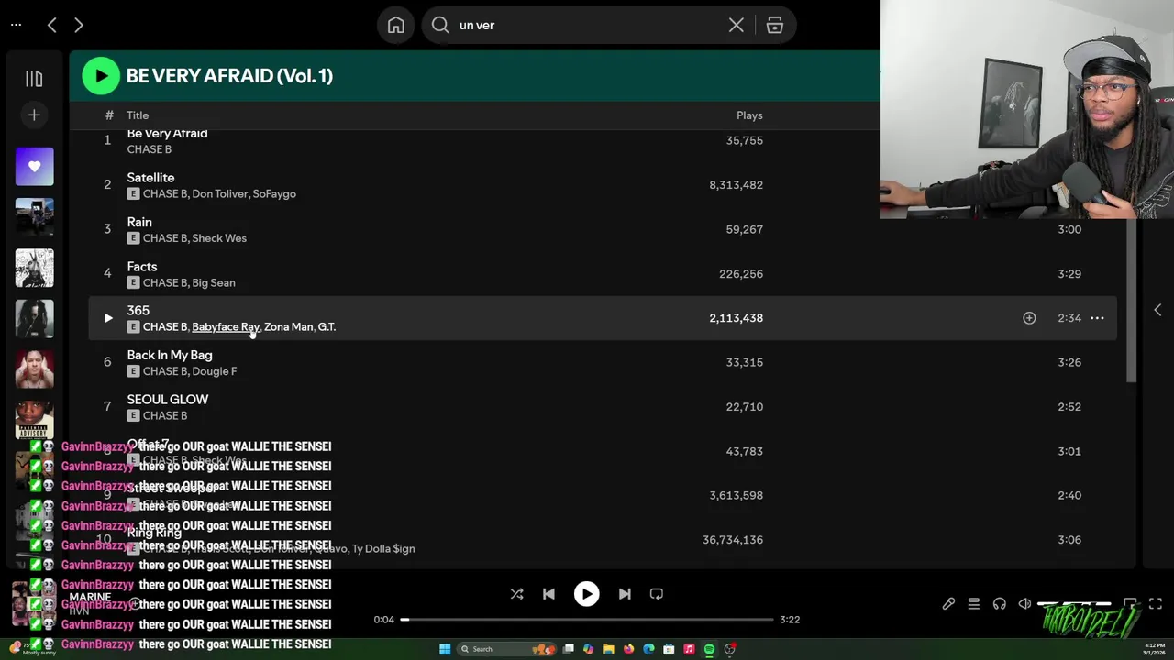Toggle shuffle playback
This screenshot has width=1174, height=660.
[x=516, y=594]
